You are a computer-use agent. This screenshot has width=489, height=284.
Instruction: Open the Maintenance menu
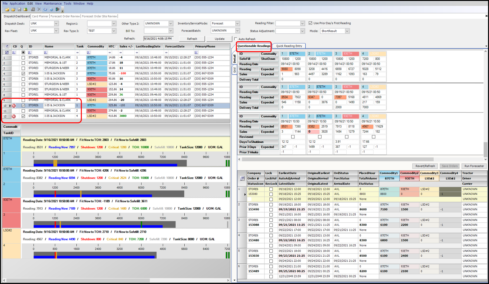[53, 3]
